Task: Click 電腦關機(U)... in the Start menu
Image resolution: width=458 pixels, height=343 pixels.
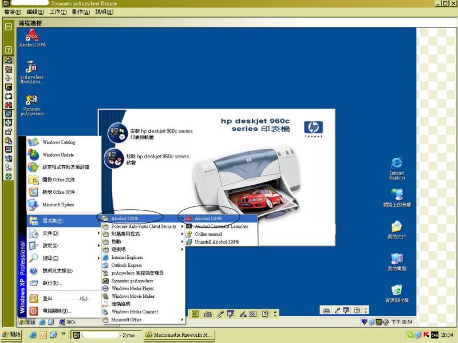Action: coord(64,311)
